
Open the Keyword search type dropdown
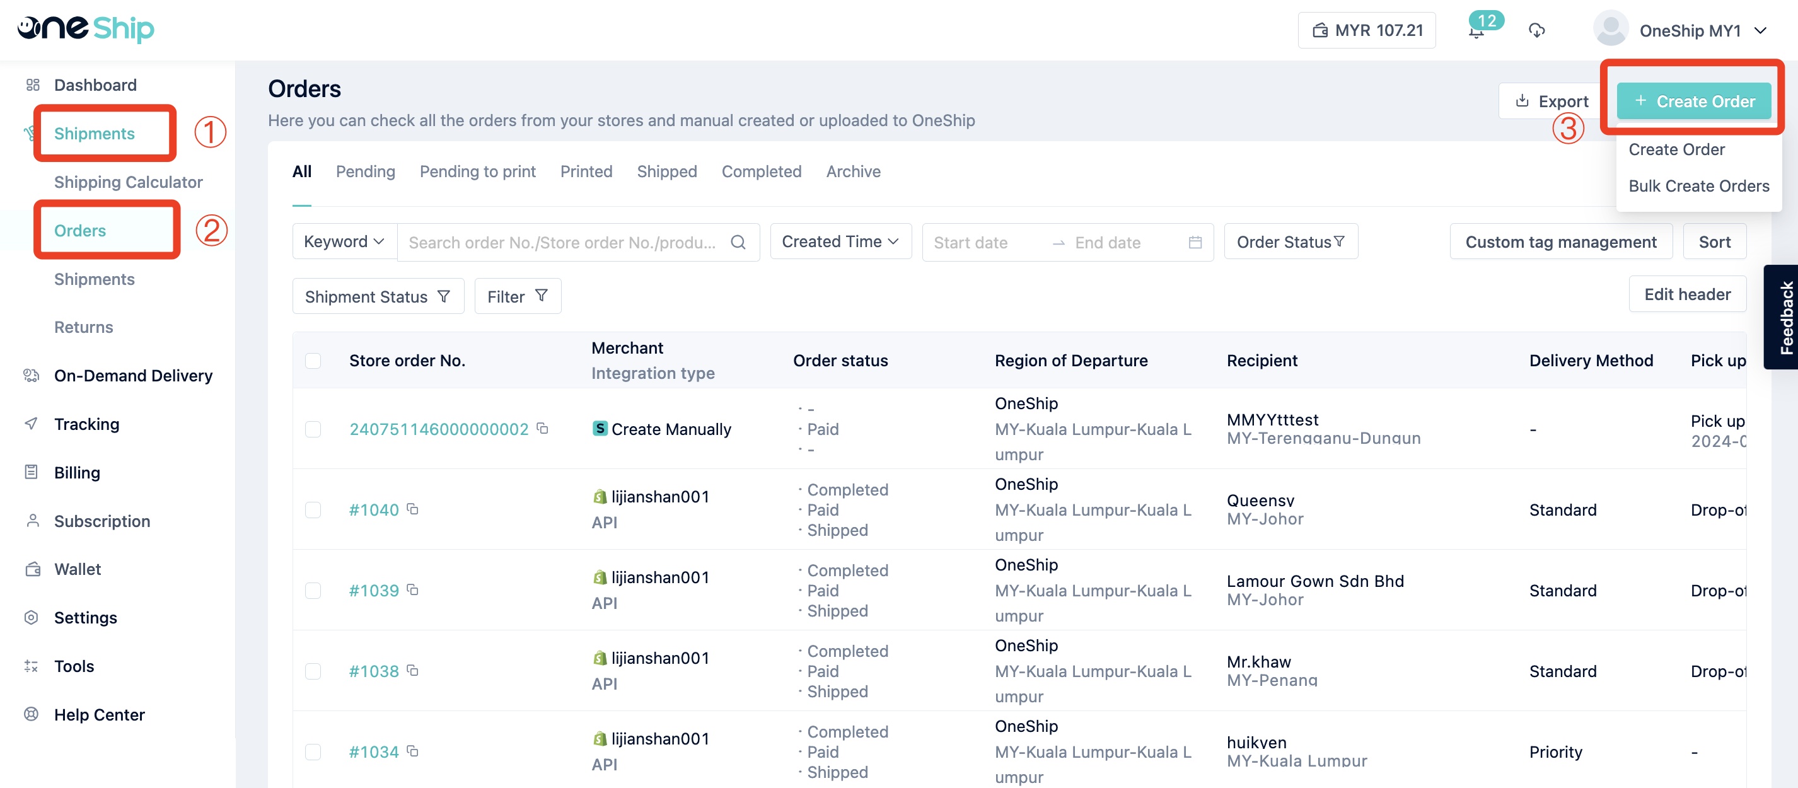[345, 241]
